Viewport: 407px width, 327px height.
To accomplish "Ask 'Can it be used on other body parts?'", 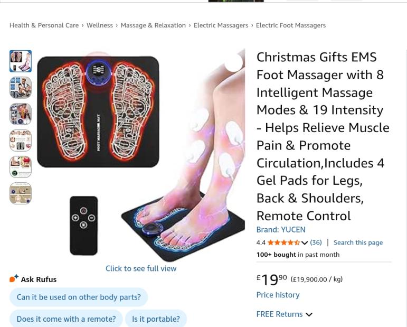I will [x=79, y=297].
